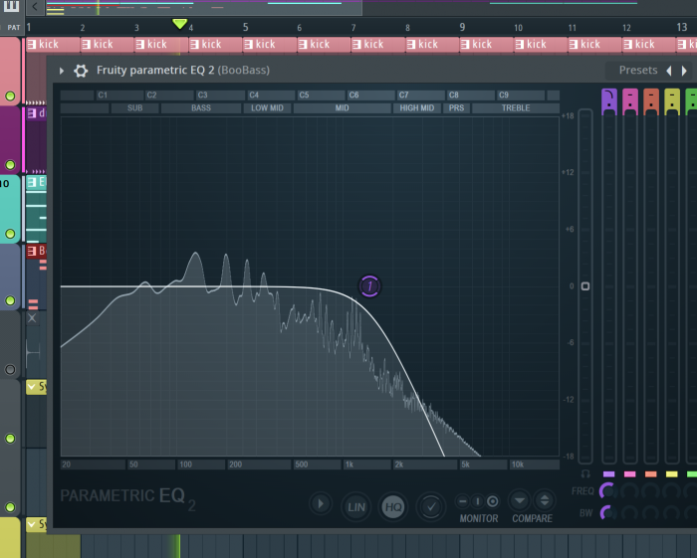Screen dimensions: 697x558
Task: Select the BASS frequency range label
Action: (201, 107)
